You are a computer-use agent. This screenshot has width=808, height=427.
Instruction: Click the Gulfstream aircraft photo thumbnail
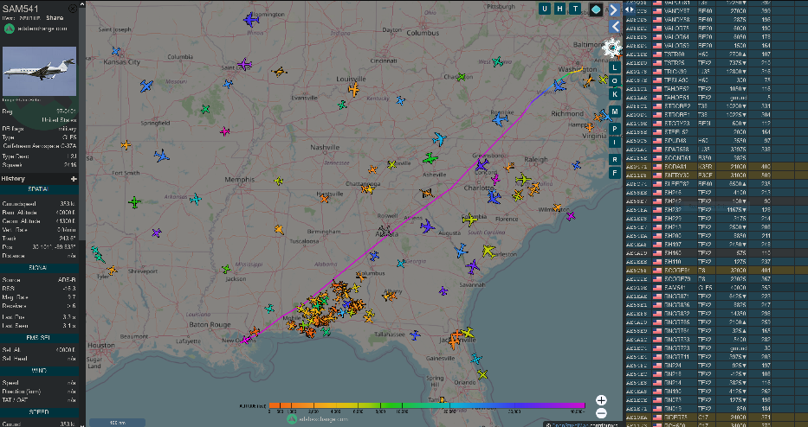pos(39,71)
